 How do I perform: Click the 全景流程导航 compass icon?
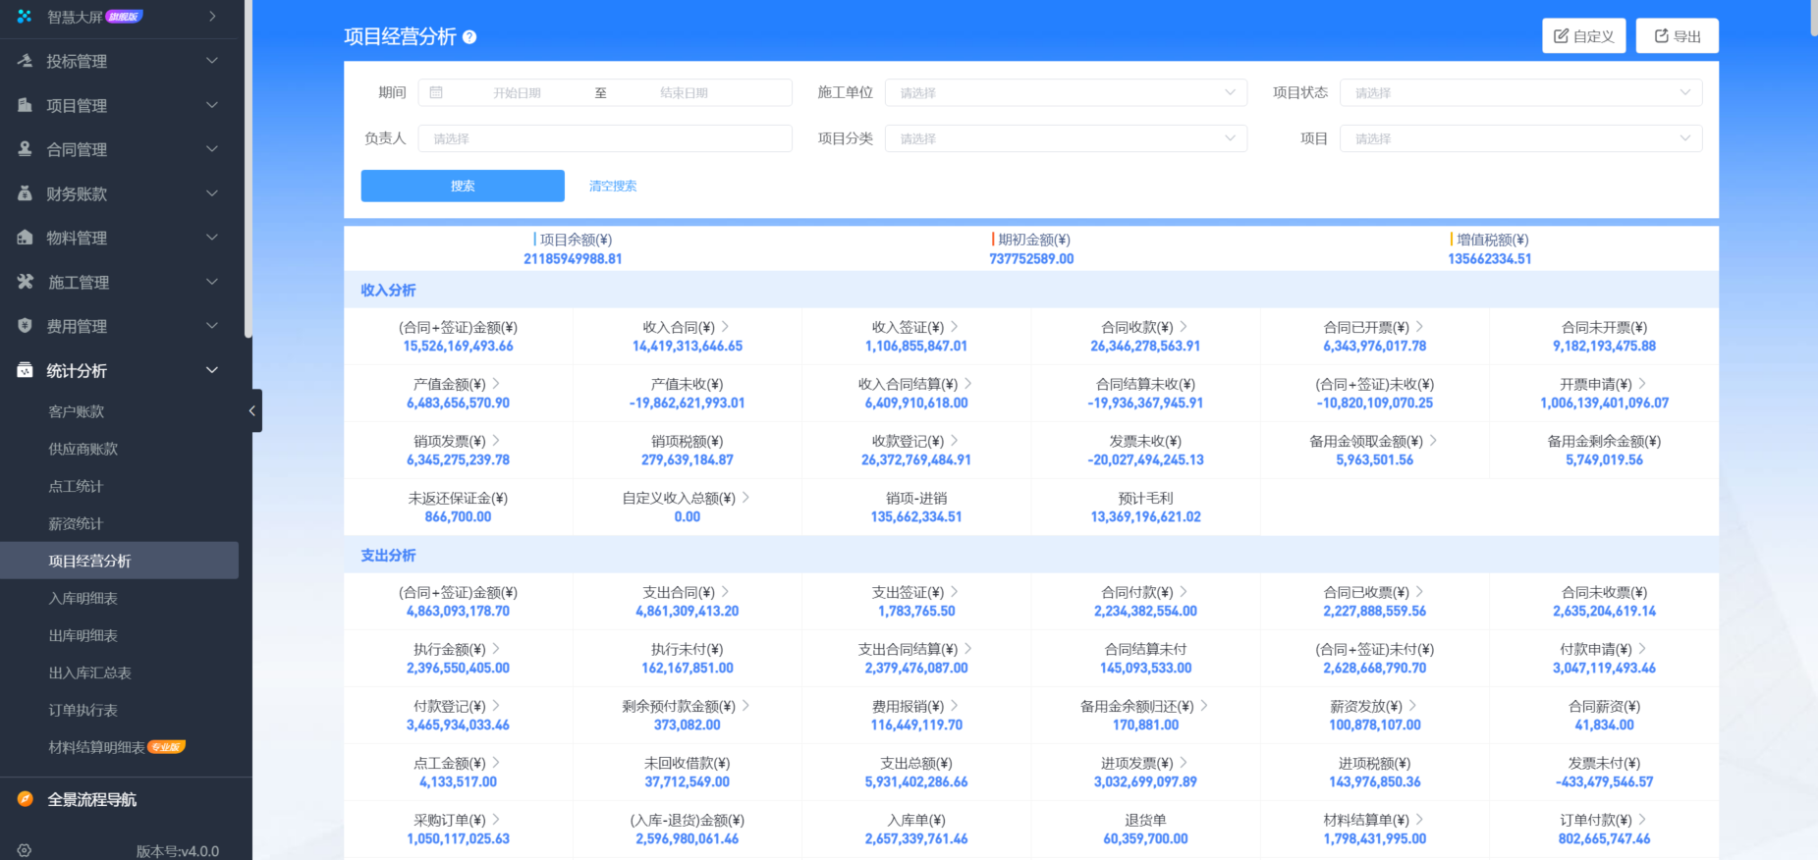pos(26,799)
